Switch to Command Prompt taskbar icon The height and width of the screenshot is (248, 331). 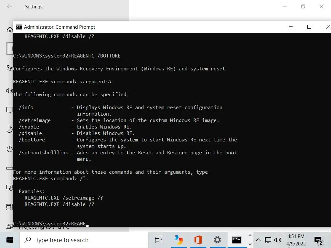pos(237,240)
